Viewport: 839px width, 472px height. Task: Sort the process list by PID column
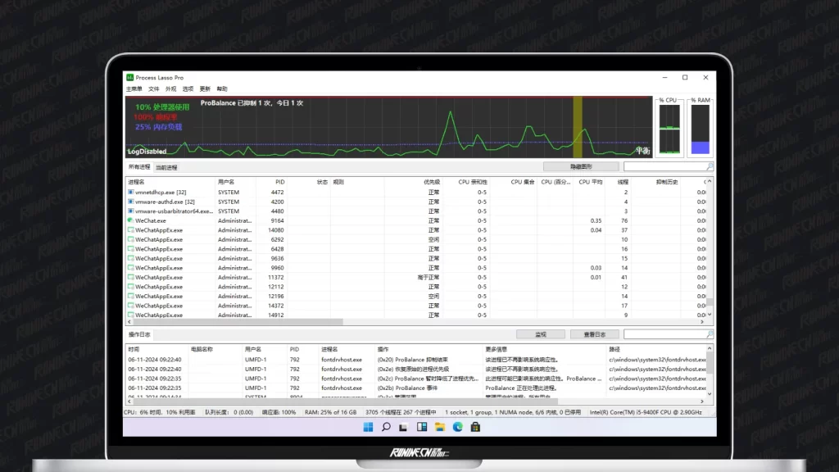click(x=279, y=182)
